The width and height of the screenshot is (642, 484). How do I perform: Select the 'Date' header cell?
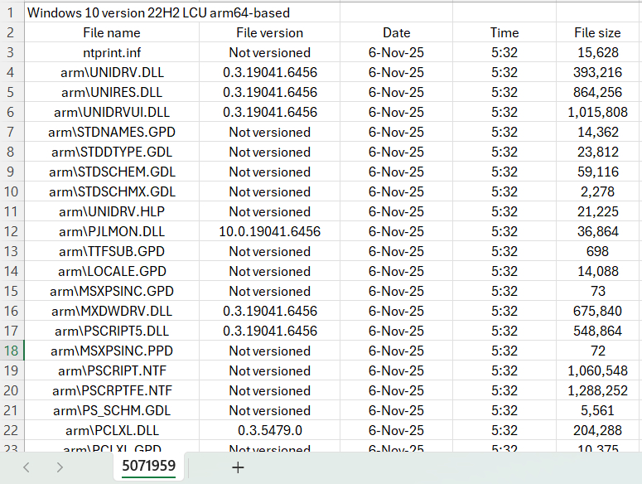click(396, 32)
